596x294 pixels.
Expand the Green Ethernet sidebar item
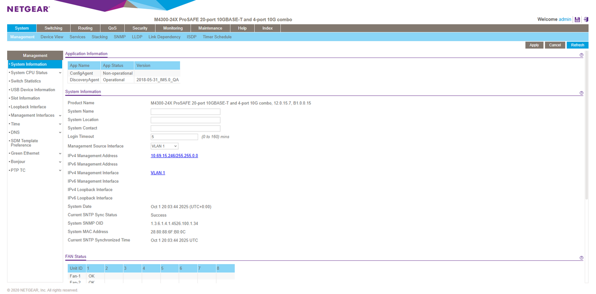tap(60, 154)
